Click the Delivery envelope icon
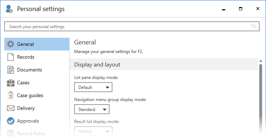The image size is (266, 138). 11,108
